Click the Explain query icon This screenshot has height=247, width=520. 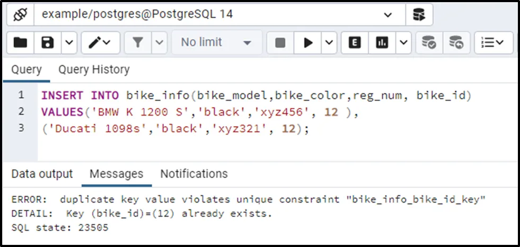coord(355,42)
